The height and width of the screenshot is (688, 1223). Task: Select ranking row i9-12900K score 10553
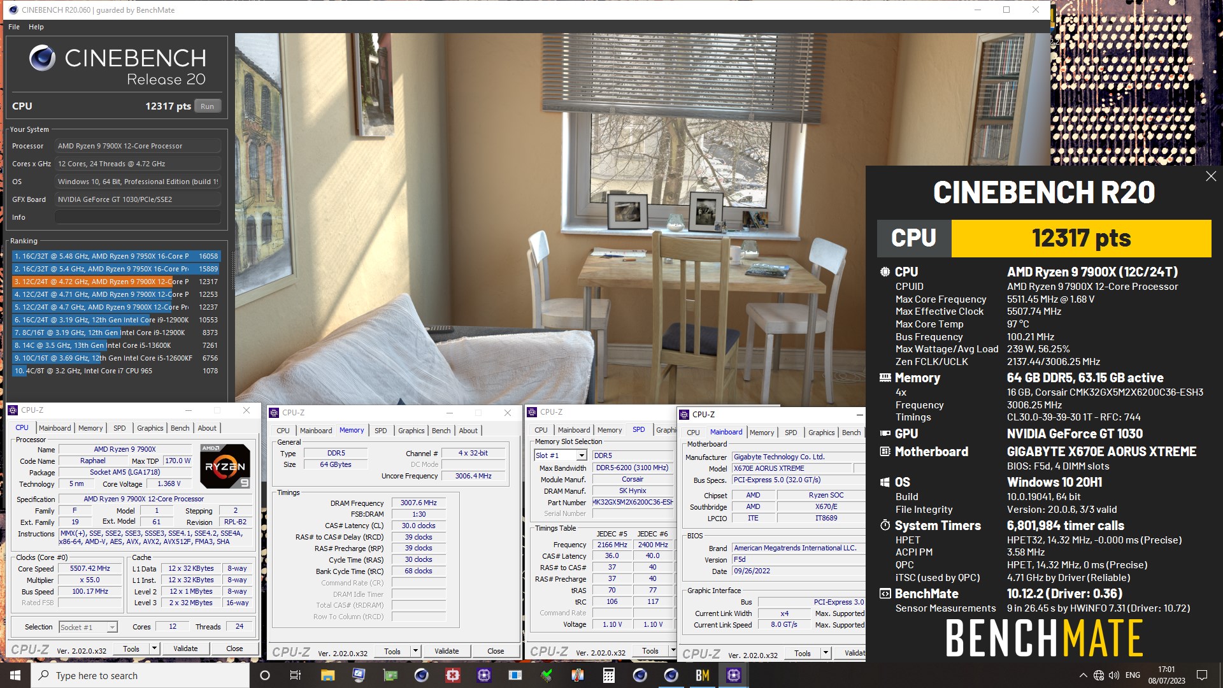coord(117,320)
